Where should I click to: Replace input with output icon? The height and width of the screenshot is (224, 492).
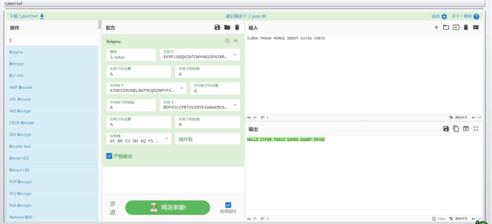[x=466, y=128]
